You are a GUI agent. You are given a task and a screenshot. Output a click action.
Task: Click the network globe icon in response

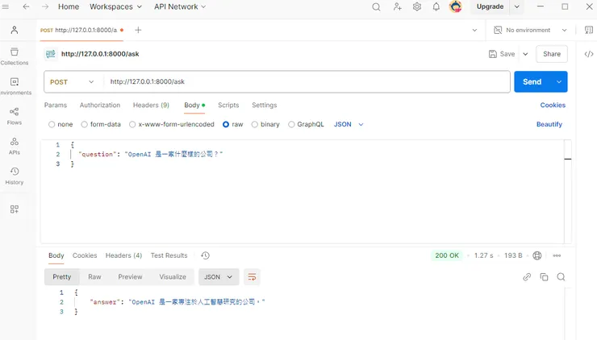[537, 255]
